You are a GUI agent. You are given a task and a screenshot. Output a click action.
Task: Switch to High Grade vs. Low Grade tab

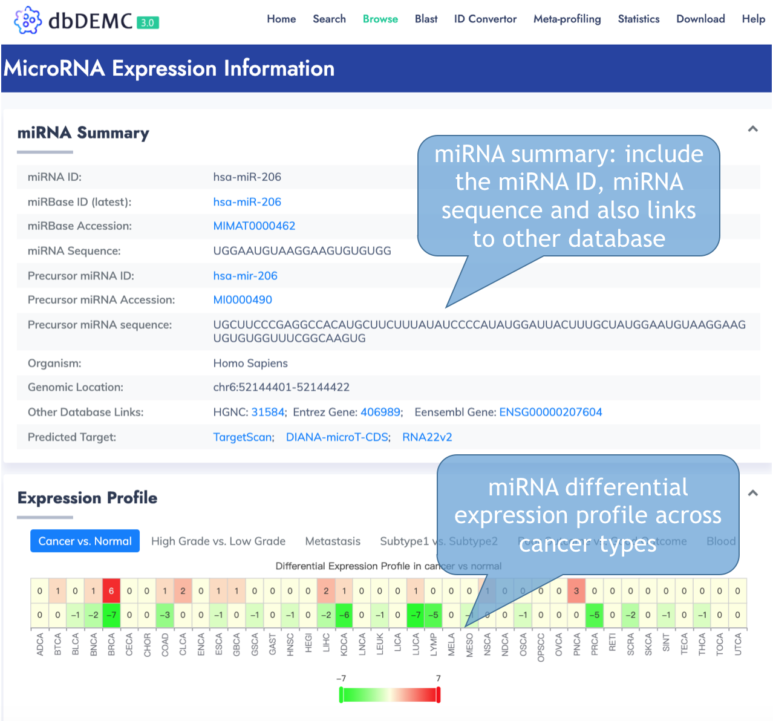click(x=218, y=541)
